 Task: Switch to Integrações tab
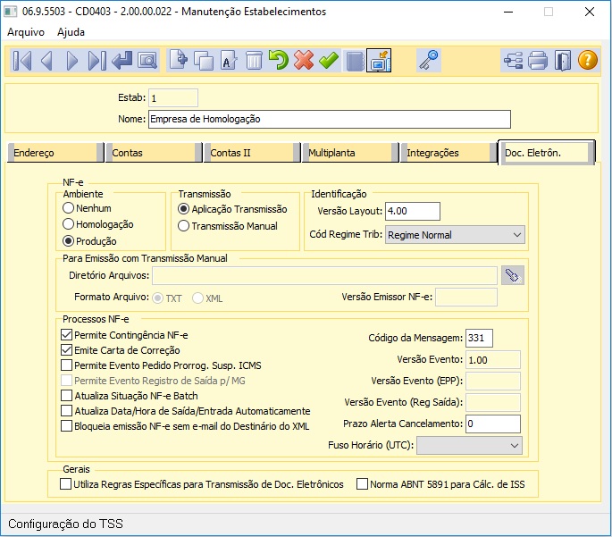449,153
